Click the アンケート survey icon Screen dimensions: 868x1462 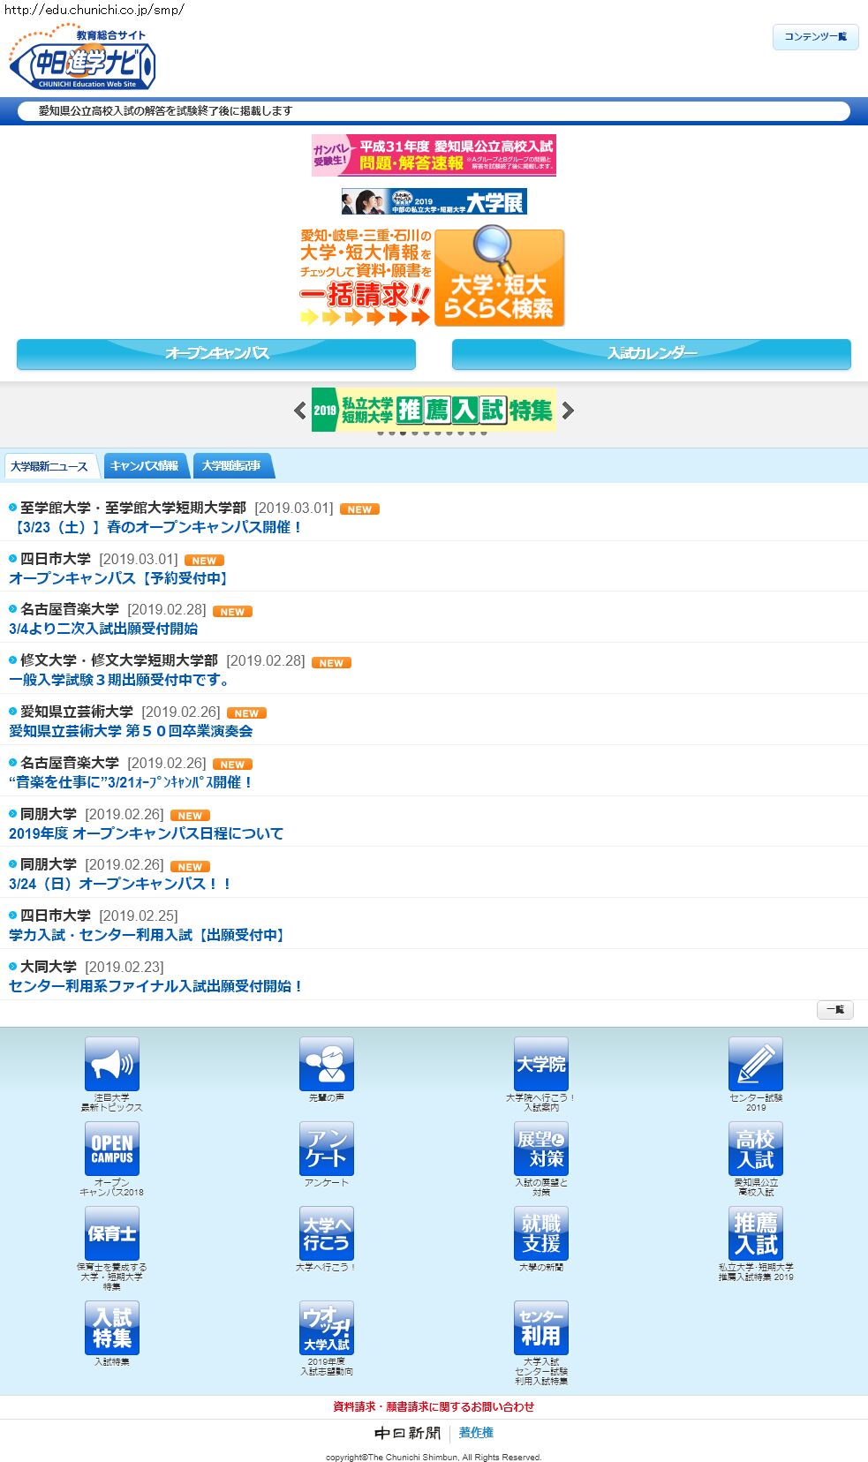pyautogui.click(x=326, y=1149)
